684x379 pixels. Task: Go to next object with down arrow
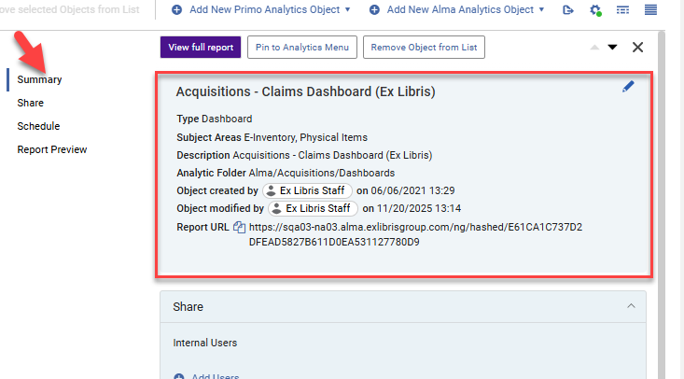pyautogui.click(x=612, y=48)
